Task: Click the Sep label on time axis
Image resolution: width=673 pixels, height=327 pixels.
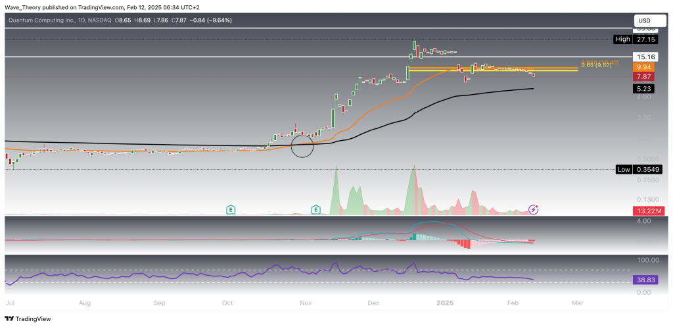Action: [160, 303]
